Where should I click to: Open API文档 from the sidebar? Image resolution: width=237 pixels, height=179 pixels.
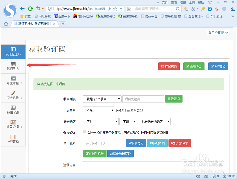point(13,139)
